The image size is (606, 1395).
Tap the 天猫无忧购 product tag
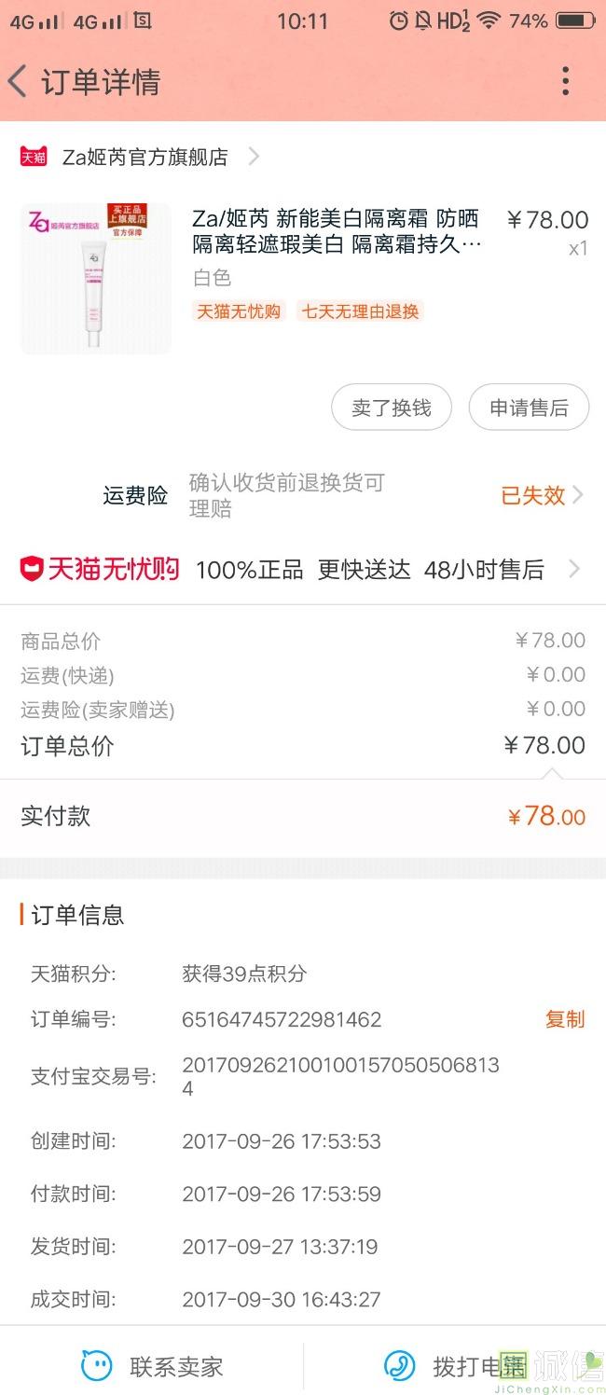(239, 311)
